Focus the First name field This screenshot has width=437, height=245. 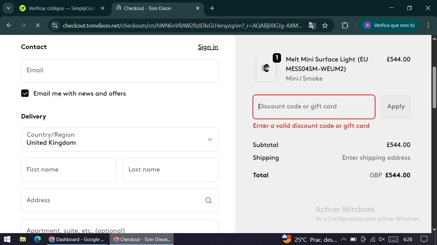click(x=69, y=170)
